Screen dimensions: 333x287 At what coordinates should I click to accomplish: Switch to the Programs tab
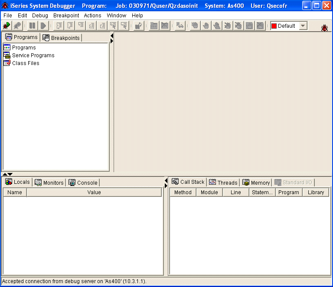[21, 37]
